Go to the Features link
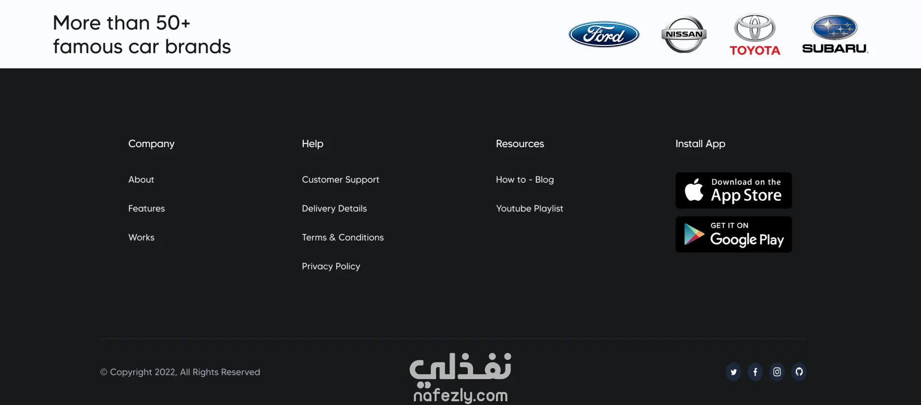Viewport: 921px width, 405px height. point(146,208)
